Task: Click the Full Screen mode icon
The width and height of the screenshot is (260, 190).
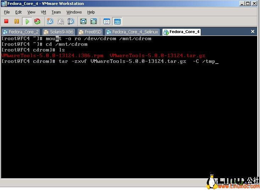Action: click(83, 21)
